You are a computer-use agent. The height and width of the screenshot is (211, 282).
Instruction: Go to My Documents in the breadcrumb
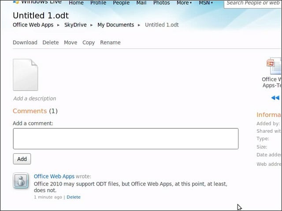pos(115,25)
